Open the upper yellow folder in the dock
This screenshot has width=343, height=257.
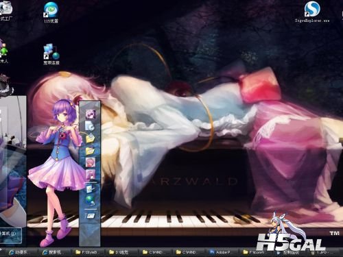pyautogui.click(x=90, y=138)
